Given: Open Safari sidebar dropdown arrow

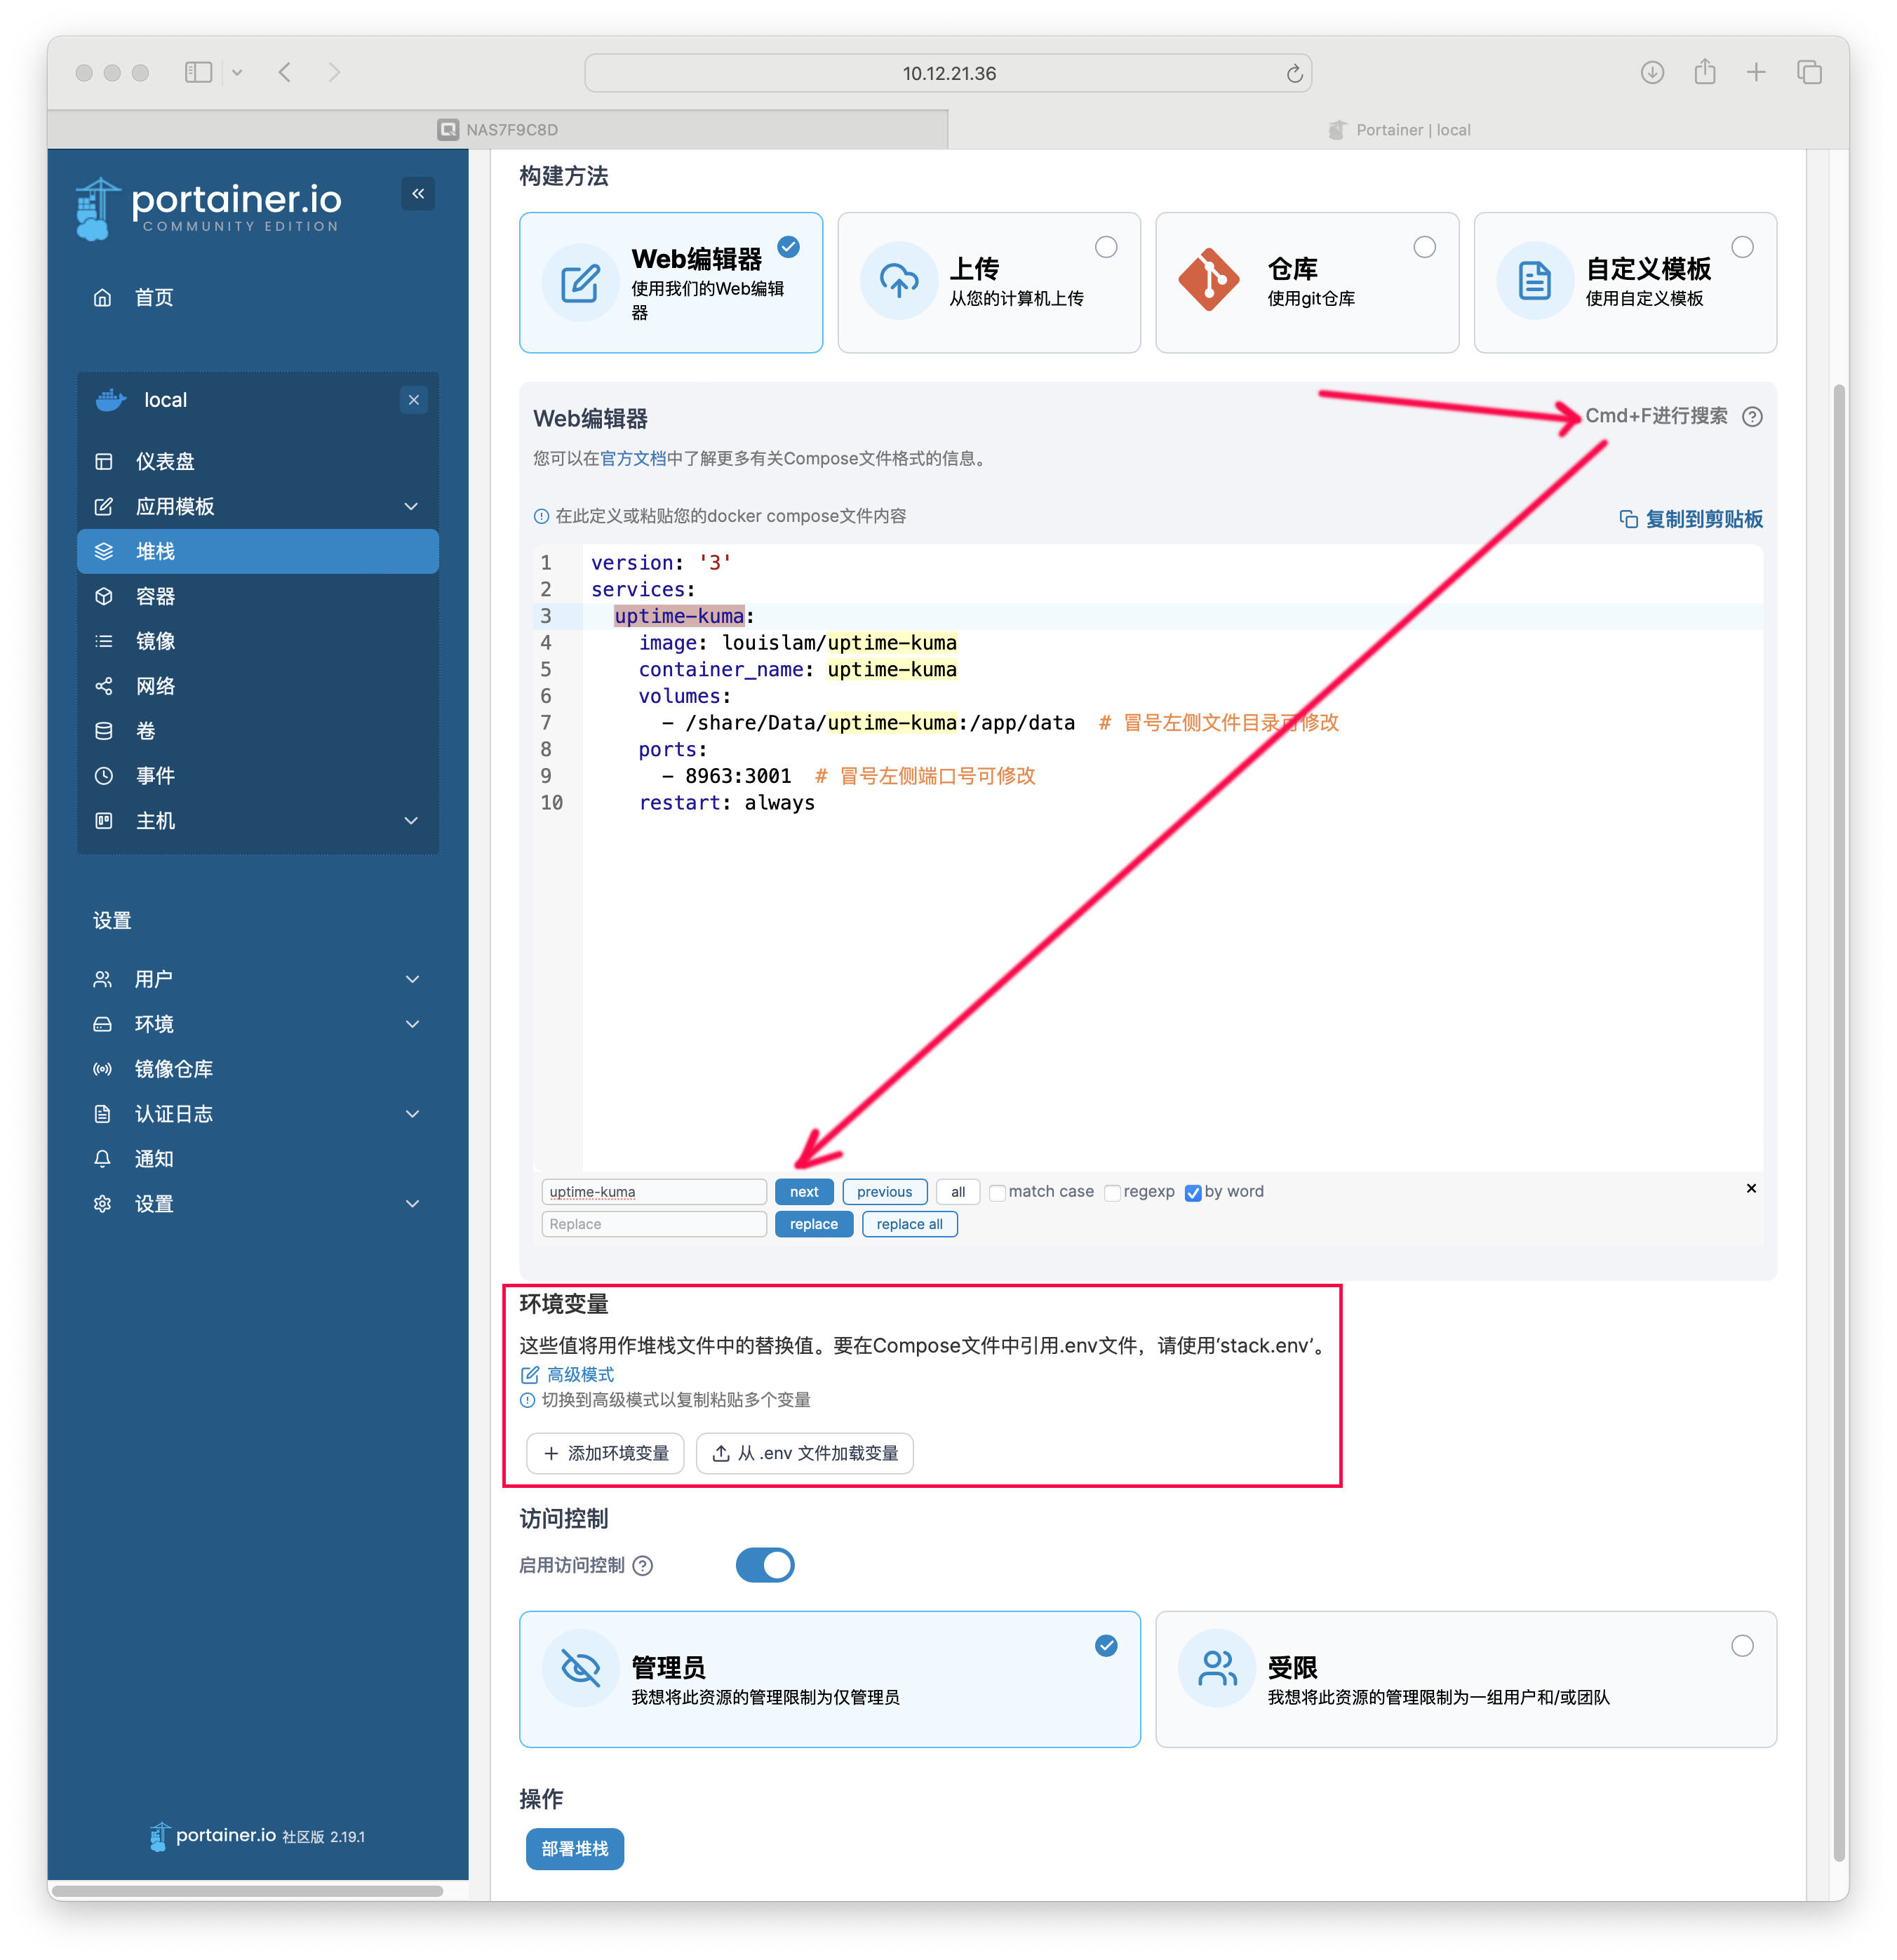Looking at the screenshot, I should (x=237, y=72).
